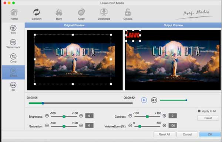Select the Watermark tool in sidebar
Screen dimensions: 222x142
[x=13, y=44]
